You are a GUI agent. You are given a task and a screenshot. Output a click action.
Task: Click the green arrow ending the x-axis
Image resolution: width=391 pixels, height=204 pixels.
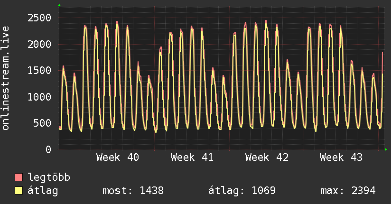[x=386, y=149]
